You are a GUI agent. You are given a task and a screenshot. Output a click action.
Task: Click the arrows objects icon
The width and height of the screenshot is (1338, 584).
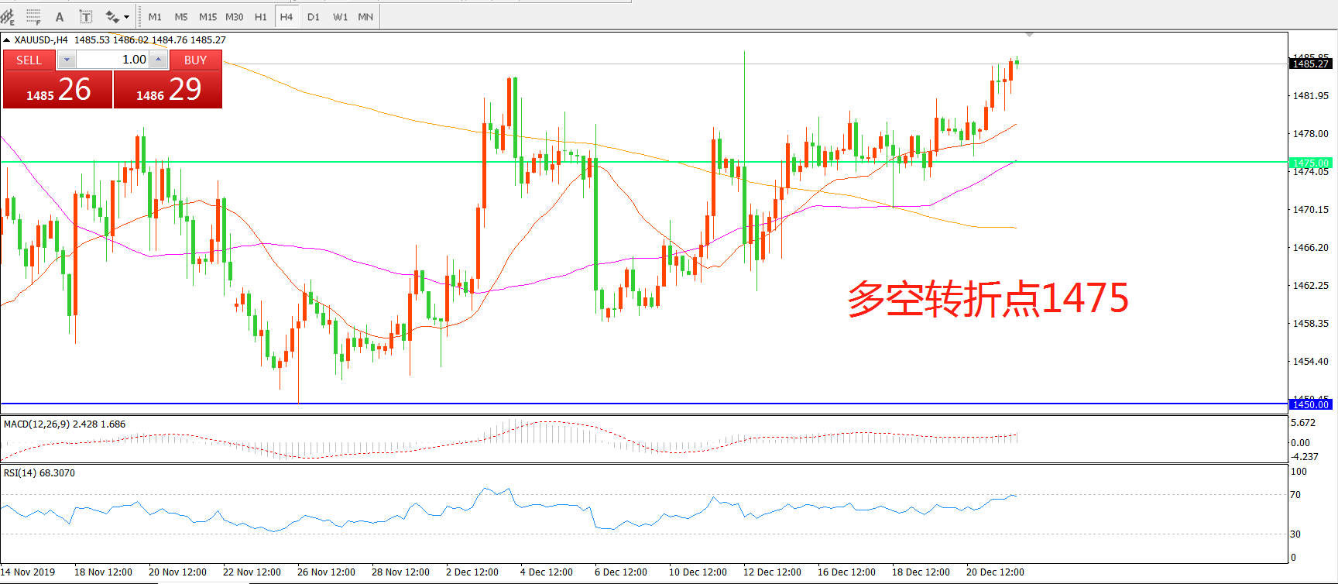[111, 16]
